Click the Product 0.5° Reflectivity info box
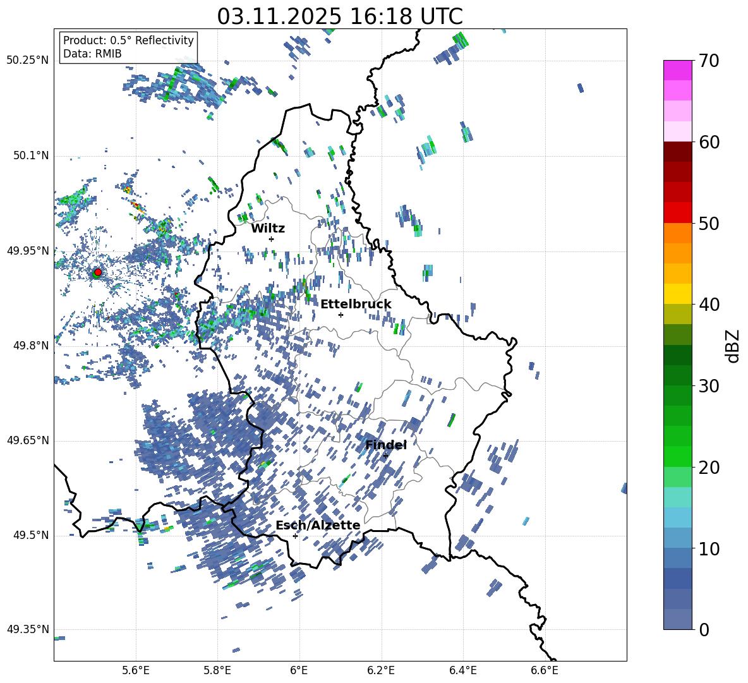 [x=128, y=47]
